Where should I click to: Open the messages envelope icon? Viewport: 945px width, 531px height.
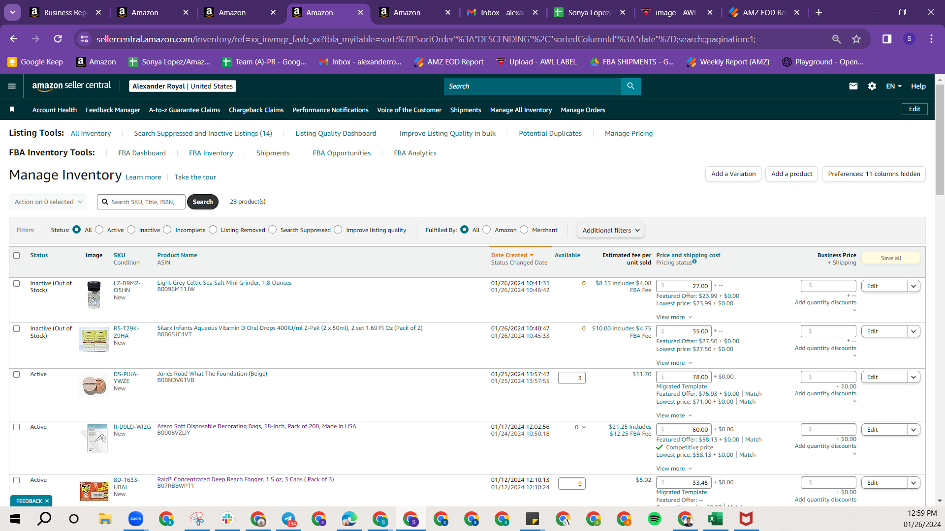click(853, 86)
